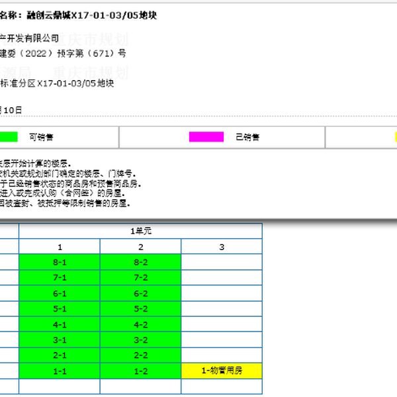Click the magenta 已销售 legend swatch
This screenshot has width=397, height=397.
[206, 137]
